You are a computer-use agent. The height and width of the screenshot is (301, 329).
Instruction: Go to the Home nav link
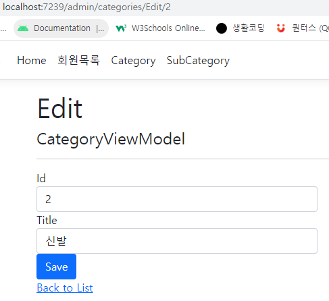pos(32,60)
